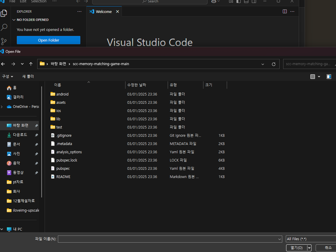The width and height of the screenshot is (336, 252).
Task: Open the All Files type filter dropdown
Action: [x=311, y=239]
